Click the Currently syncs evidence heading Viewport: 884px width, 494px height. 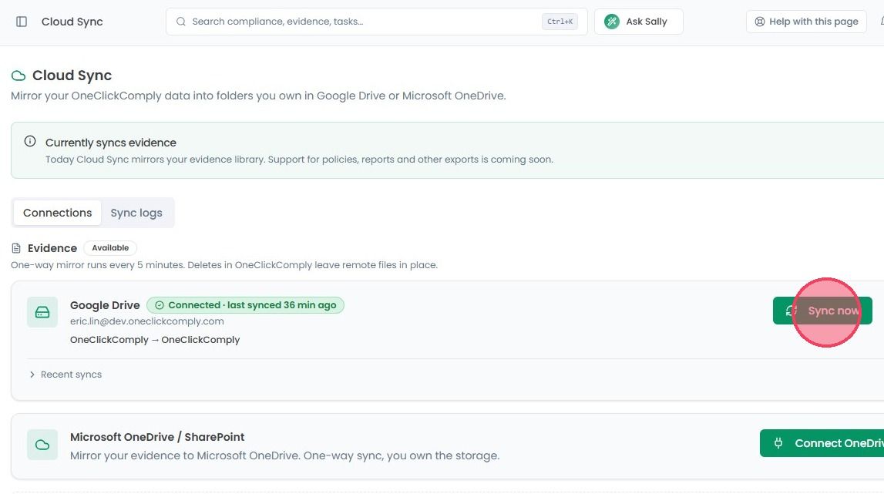coord(110,143)
